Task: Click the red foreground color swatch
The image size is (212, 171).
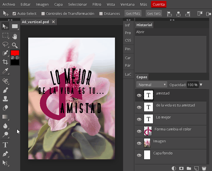Action: click(x=15, y=53)
